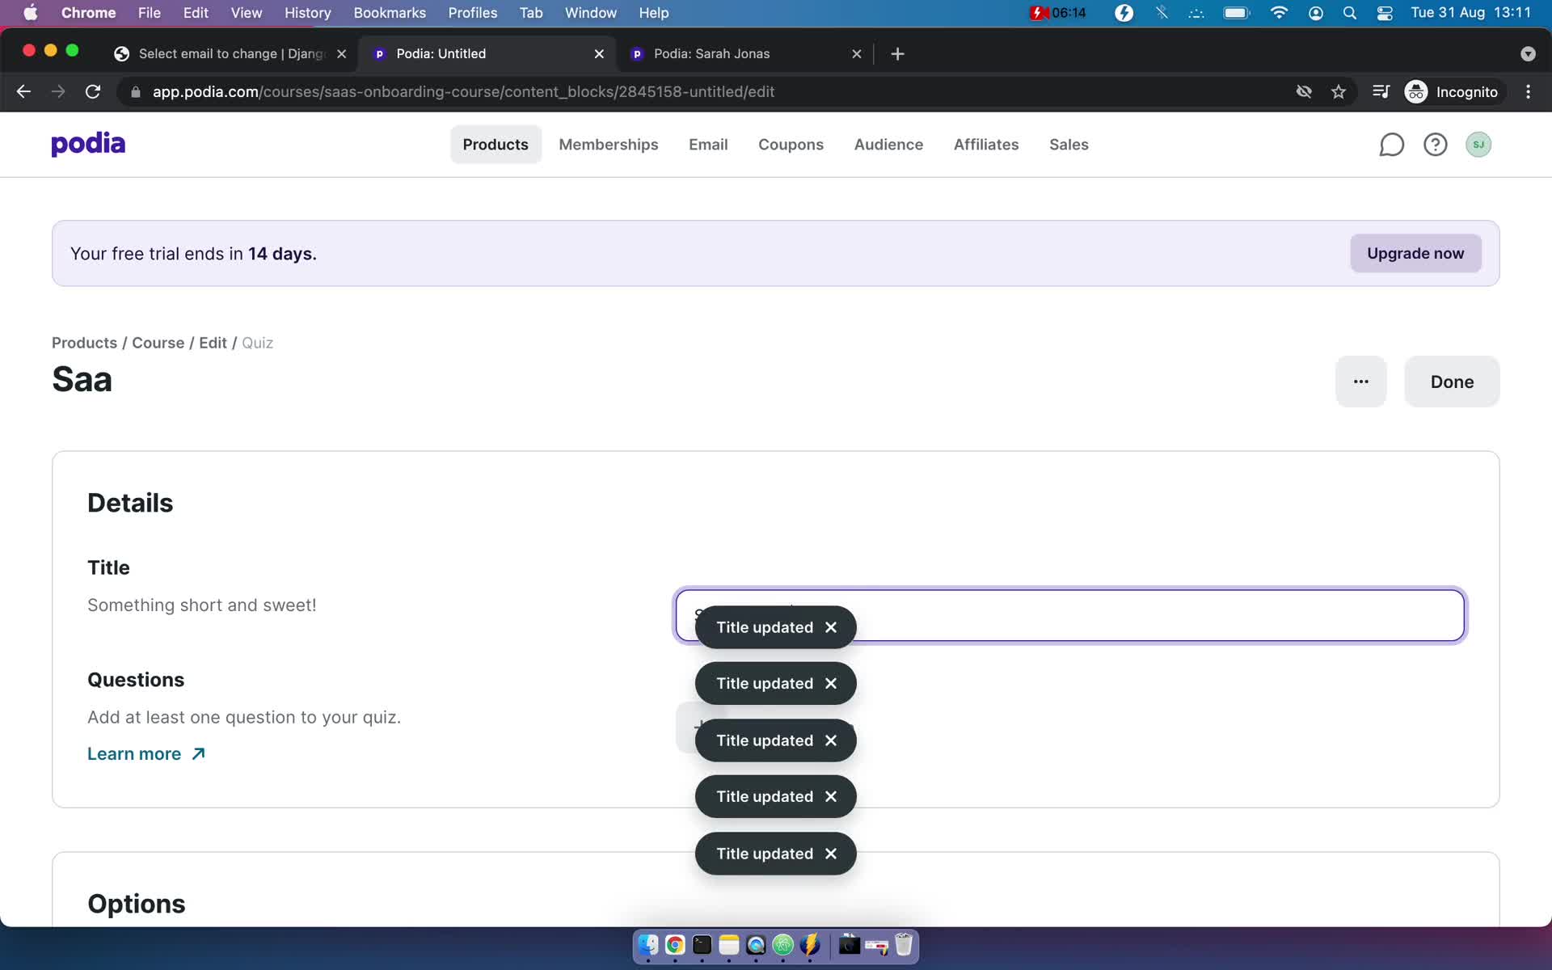This screenshot has height=970, width=1552.
Task: Navigate to Course breadcrumb link
Action: pos(157,343)
